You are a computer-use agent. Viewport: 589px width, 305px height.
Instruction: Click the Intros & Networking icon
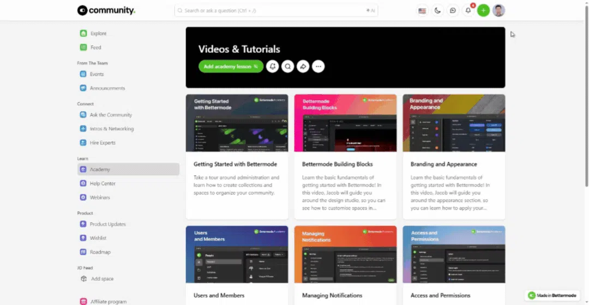point(83,129)
